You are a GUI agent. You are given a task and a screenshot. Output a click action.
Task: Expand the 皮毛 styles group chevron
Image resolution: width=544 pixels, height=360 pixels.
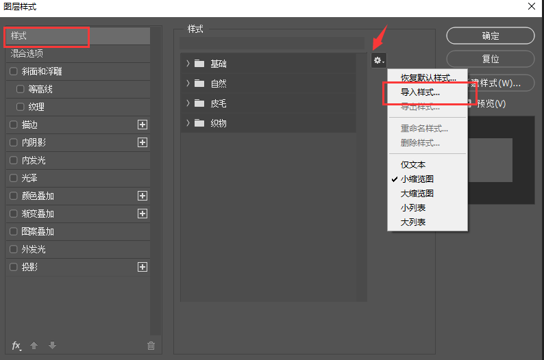pyautogui.click(x=188, y=103)
